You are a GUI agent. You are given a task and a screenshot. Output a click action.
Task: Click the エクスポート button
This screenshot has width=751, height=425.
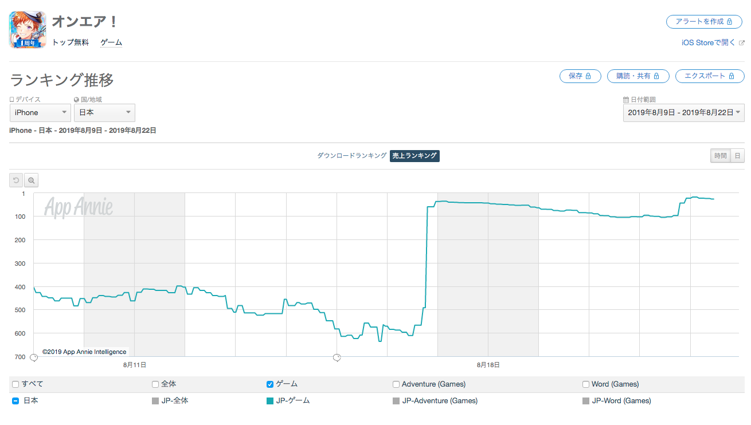[710, 76]
